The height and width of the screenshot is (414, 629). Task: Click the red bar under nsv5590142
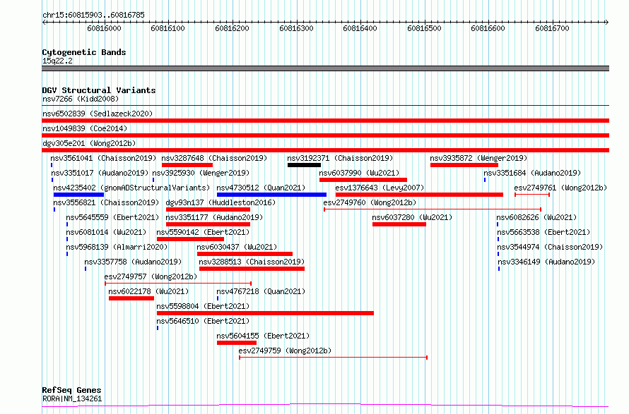[190, 239]
